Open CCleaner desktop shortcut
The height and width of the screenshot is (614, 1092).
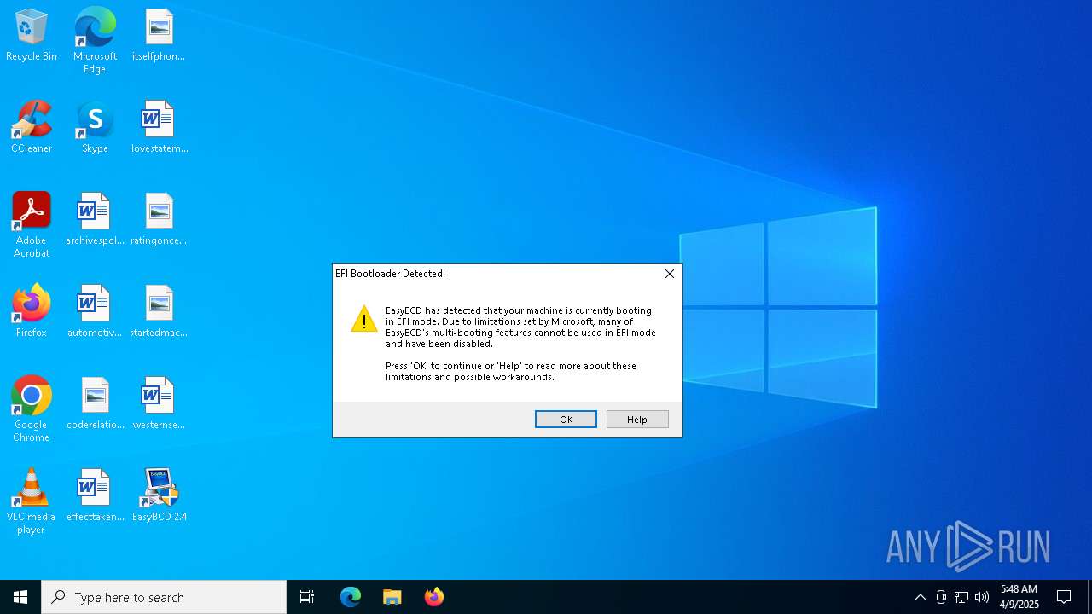click(x=32, y=127)
